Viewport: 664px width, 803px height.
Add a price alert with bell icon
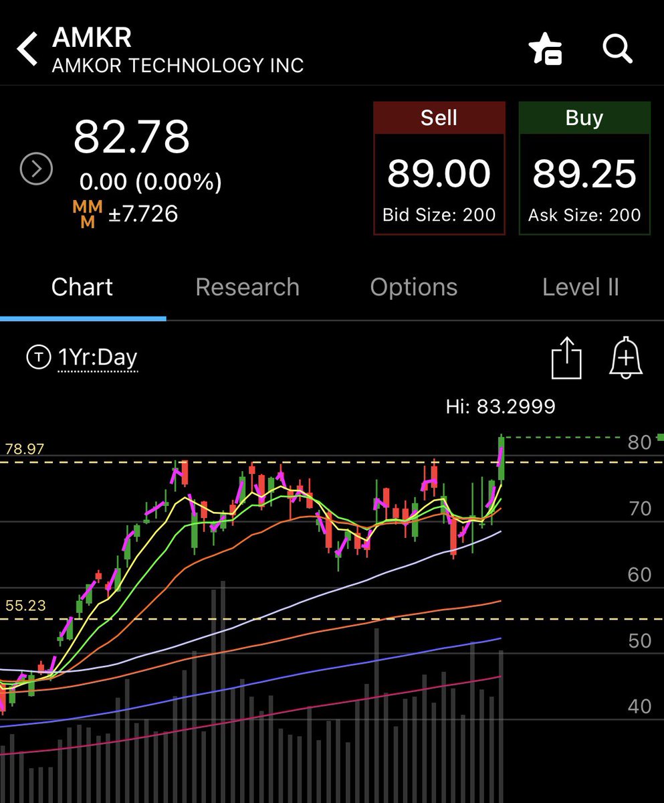point(626,358)
